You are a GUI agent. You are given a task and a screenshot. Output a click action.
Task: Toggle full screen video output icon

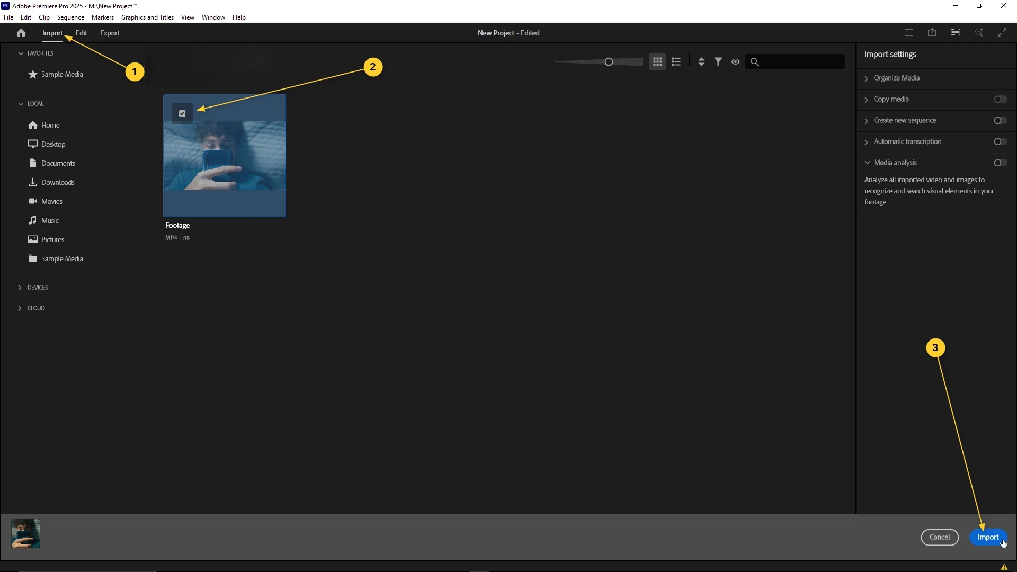(x=1002, y=32)
